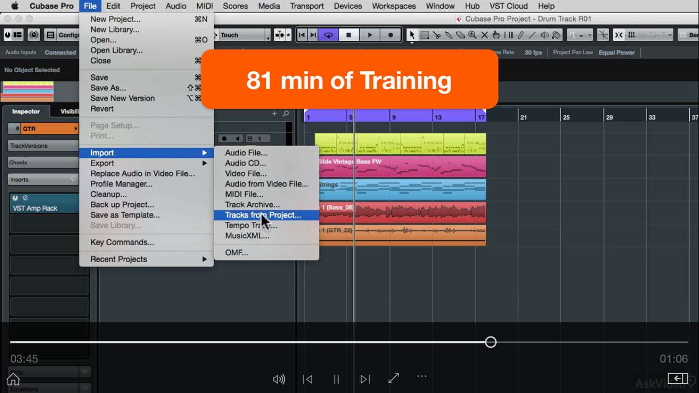Select the Color paint bucket tool

(556, 35)
